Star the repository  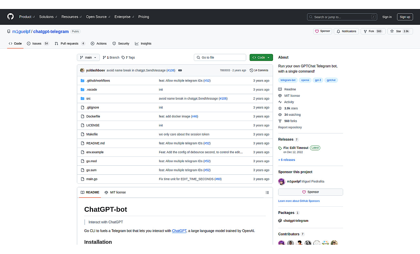pyautogui.click(x=400, y=31)
